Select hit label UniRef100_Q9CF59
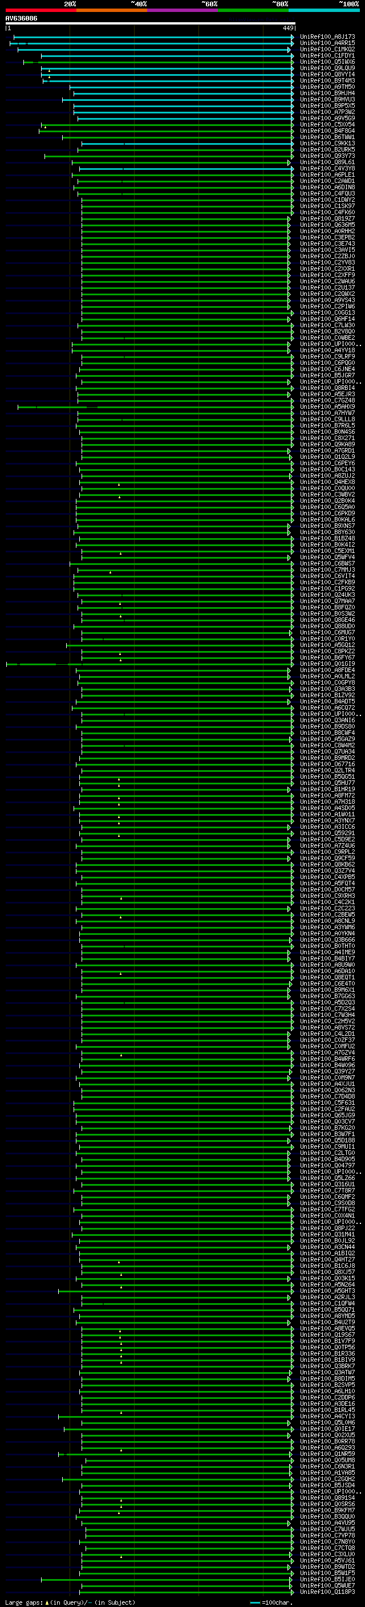The image size is (365, 1607). (x=327, y=859)
